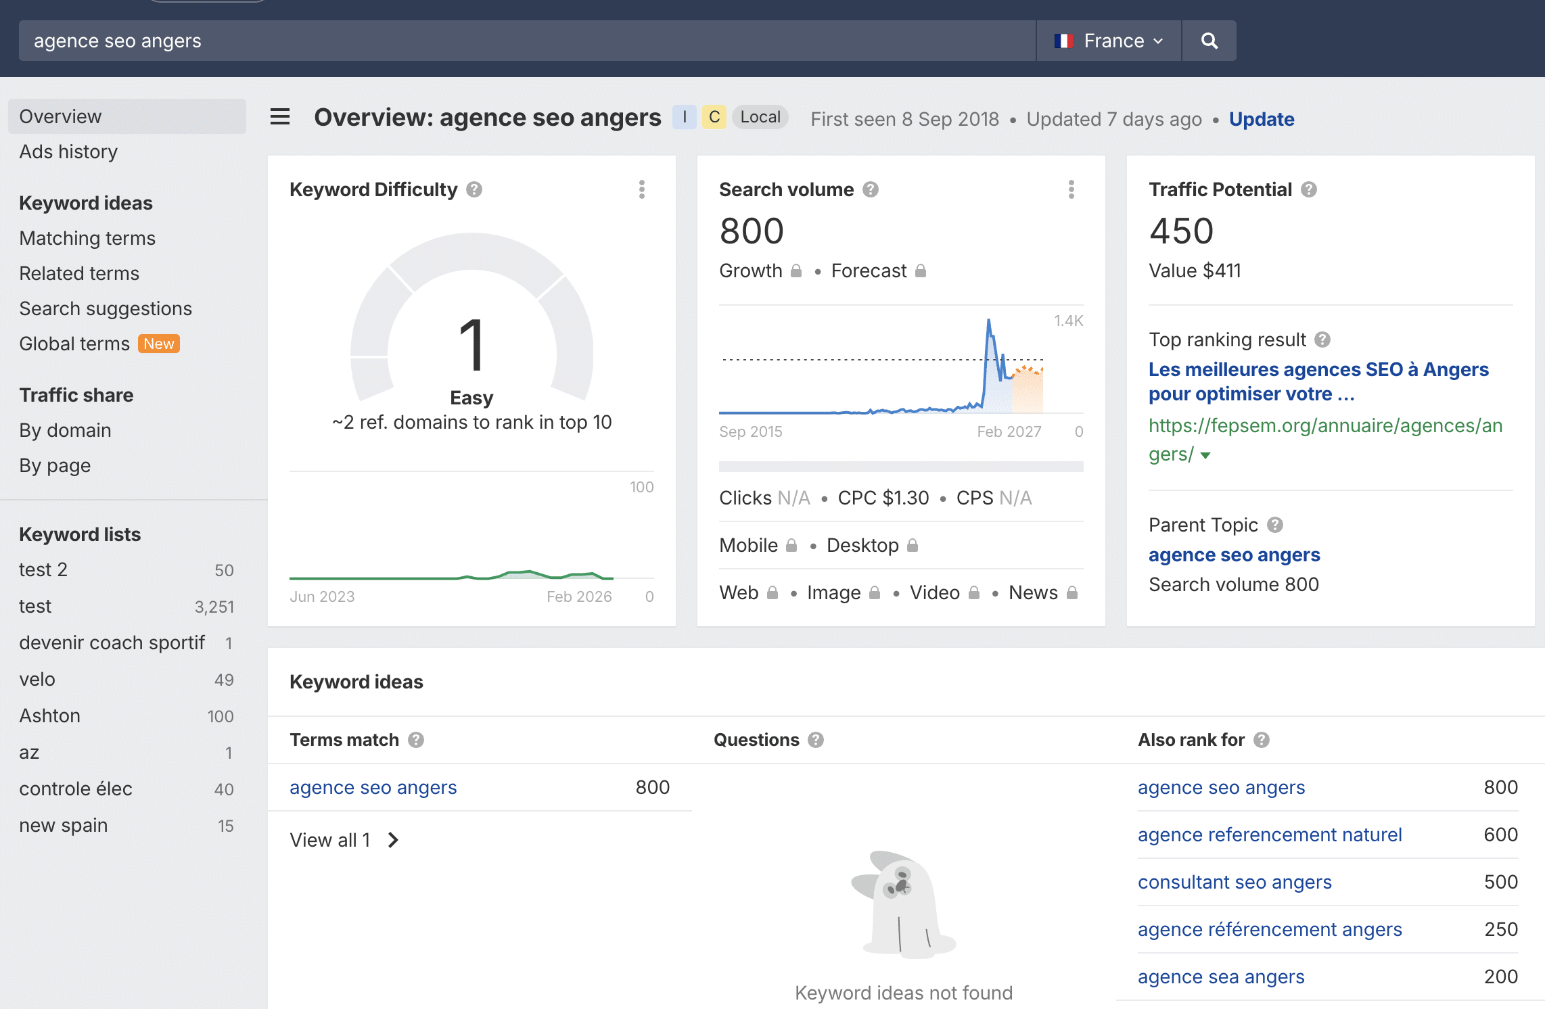This screenshot has width=1545, height=1009.
Task: Open Keyword Difficulty card three-dot menu
Action: (x=641, y=189)
